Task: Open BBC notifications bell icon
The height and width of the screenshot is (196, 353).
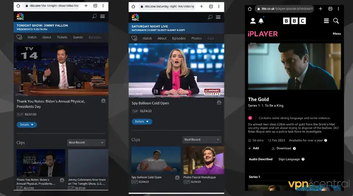Action: pos(261,21)
